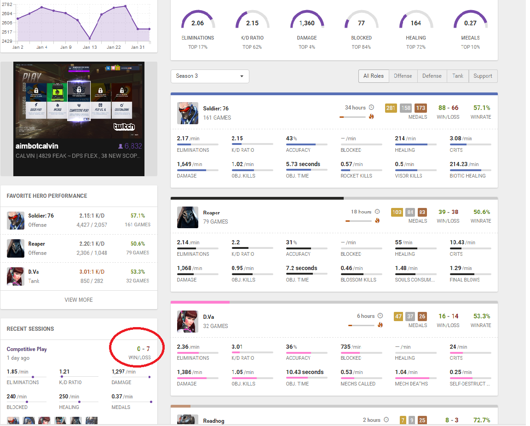
Task: Switch to the Support role tab
Action: point(483,76)
